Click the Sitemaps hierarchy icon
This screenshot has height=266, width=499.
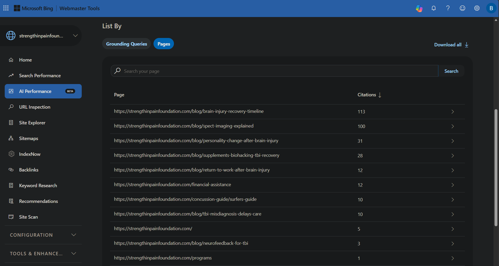[x=11, y=138]
